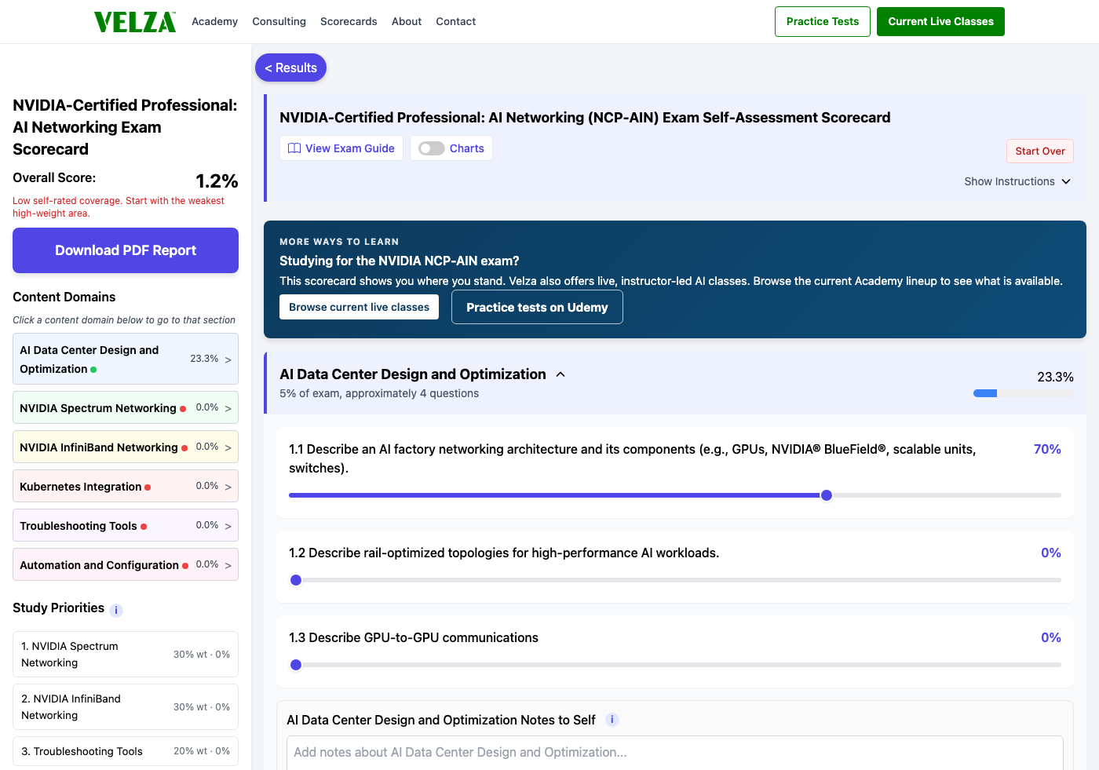Open AI Data Center Design domain in sidebar
1099x770 pixels.
[x=126, y=359]
